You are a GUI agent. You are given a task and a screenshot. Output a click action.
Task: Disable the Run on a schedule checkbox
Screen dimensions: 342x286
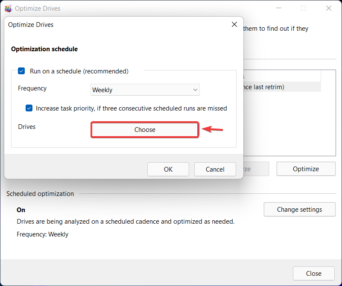21,71
